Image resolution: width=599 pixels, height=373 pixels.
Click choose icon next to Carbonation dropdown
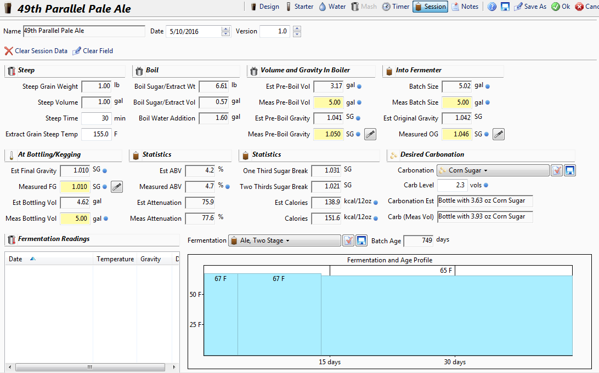click(x=557, y=170)
